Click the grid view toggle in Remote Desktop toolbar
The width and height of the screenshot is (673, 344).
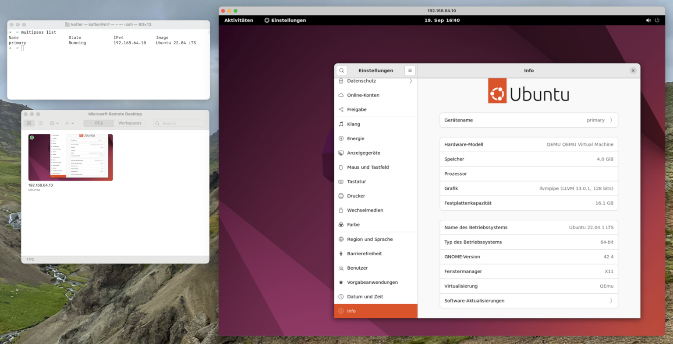coord(29,123)
